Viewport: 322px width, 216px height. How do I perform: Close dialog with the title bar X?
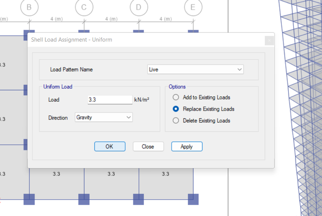pyautogui.click(x=269, y=41)
